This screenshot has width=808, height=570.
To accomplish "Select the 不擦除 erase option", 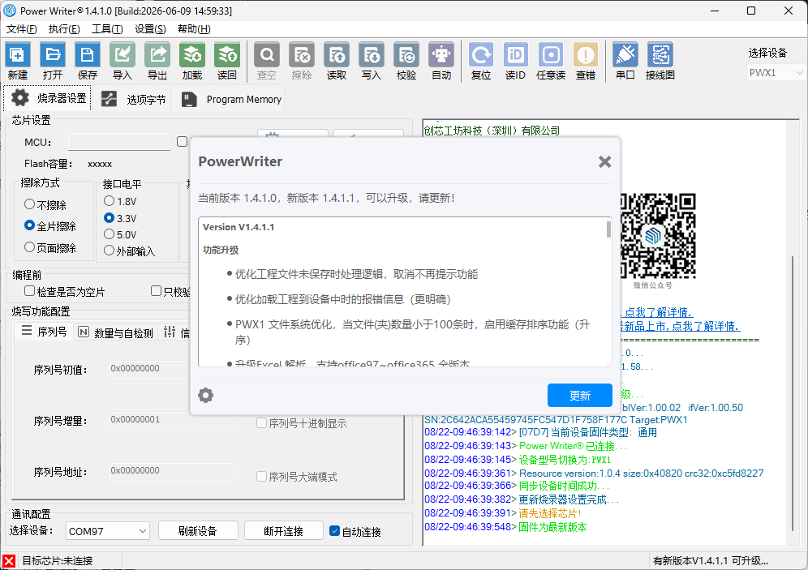I will pos(45,205).
